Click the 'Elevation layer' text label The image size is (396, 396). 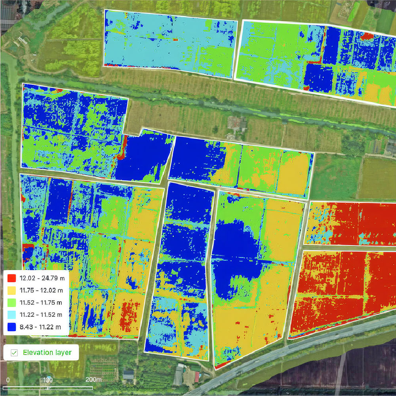click(47, 352)
